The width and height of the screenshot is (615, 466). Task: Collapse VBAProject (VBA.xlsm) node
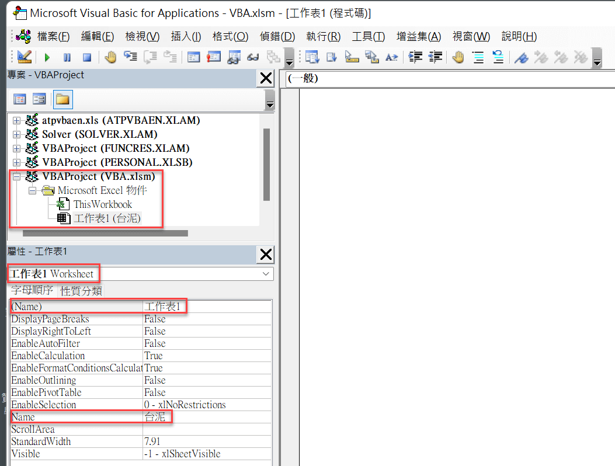pos(16,176)
